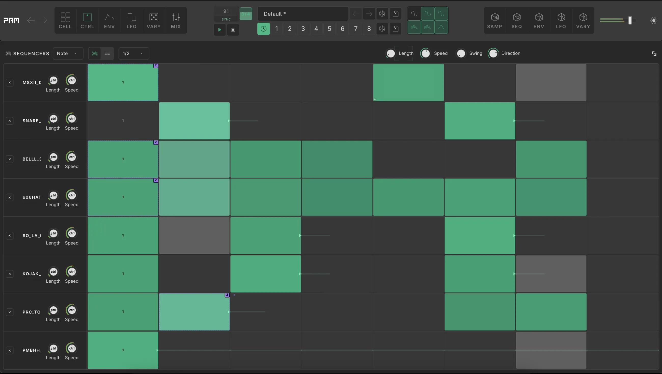Screen dimensions: 662x374
Task: Save preset with the disk icon
Action: pos(395,14)
